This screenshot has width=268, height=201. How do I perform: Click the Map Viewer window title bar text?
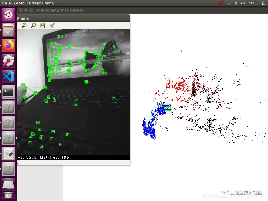point(60,10)
